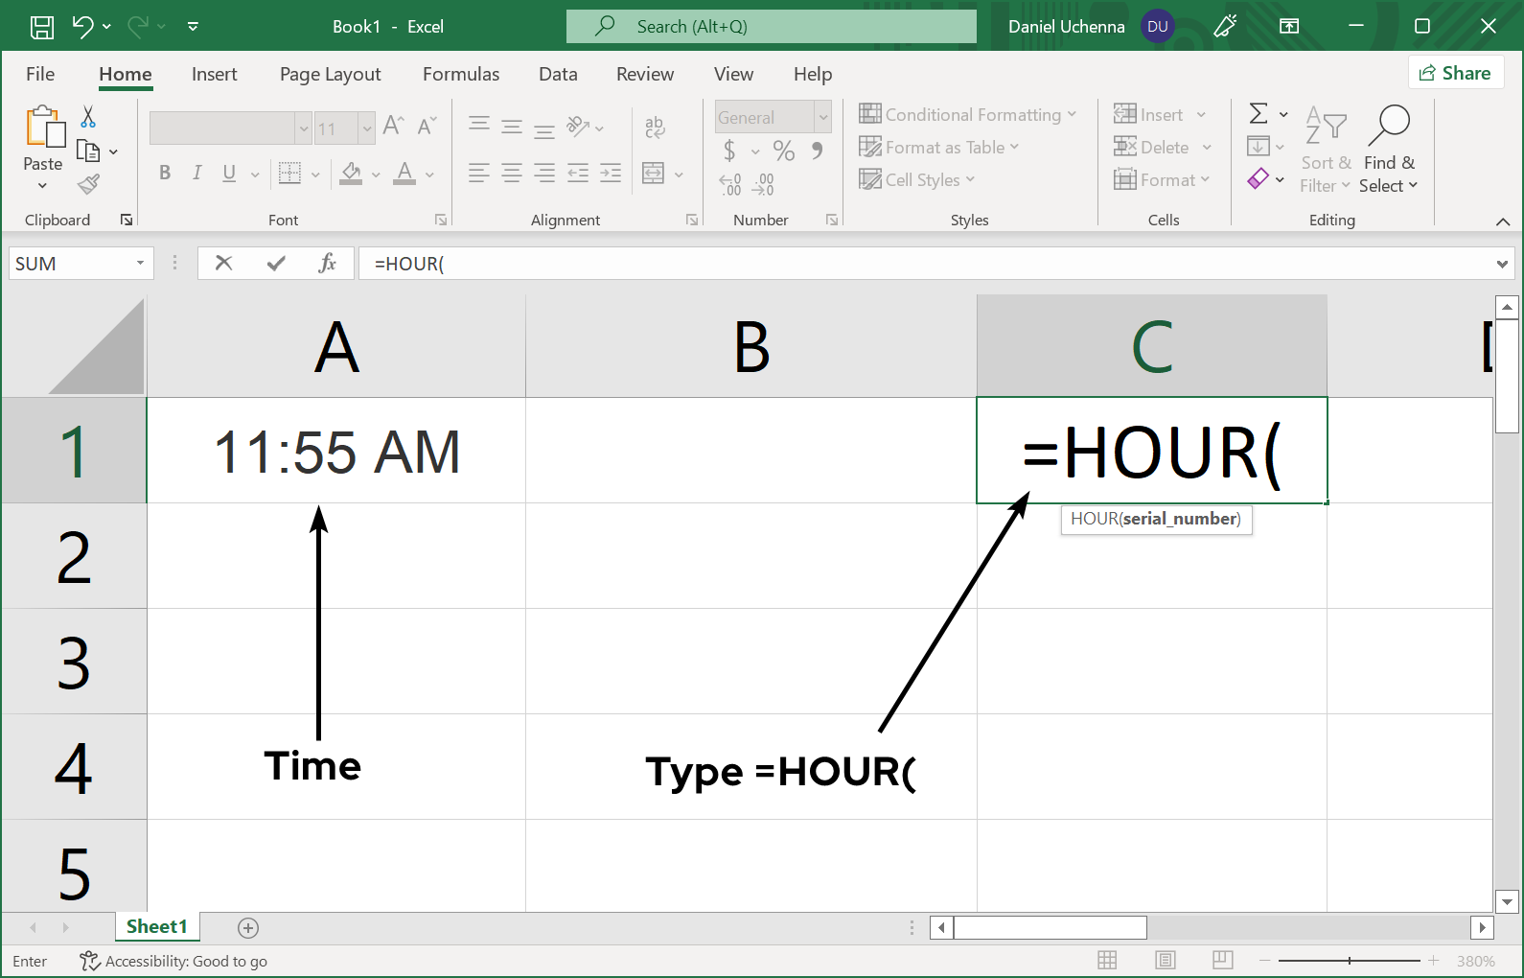Screen dimensions: 1524x978
Task: Select cell A1 containing 11:55 AM
Action: 335,451
